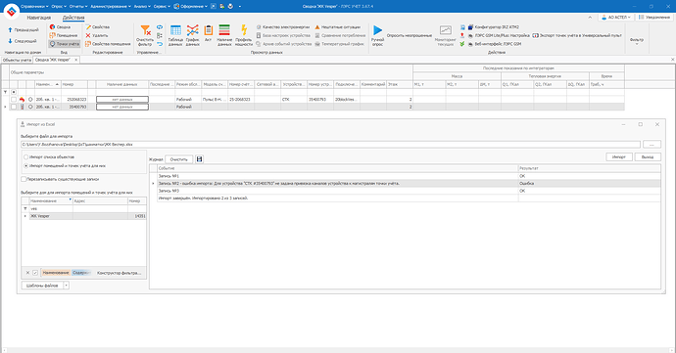The image size is (676, 353).
Task: Select ЖК Vesper row in house list
Action: point(83,216)
